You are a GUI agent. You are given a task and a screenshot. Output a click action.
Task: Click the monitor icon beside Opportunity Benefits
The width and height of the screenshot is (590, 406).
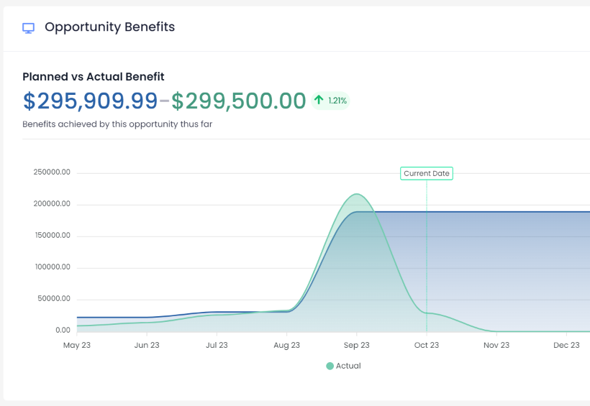click(x=29, y=28)
